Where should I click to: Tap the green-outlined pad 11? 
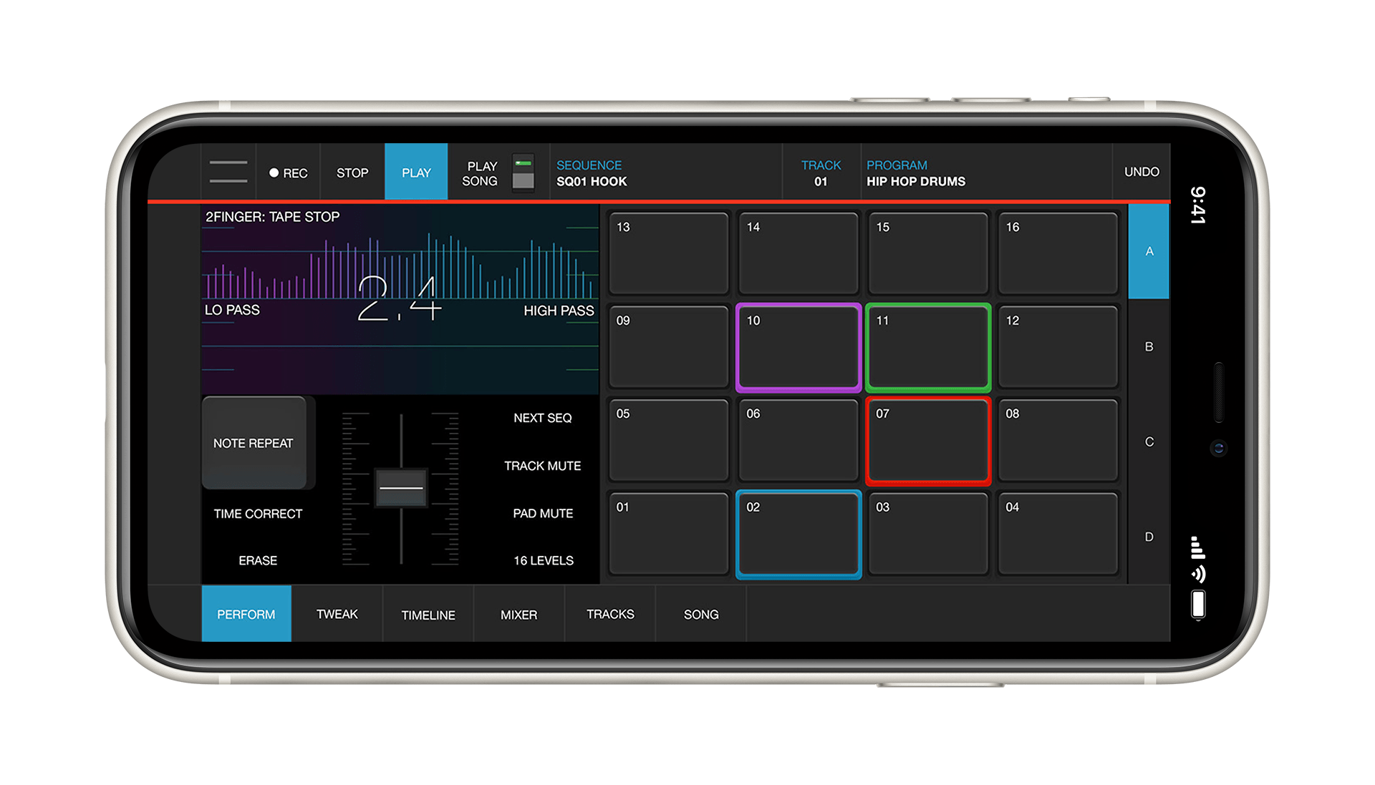(x=928, y=348)
